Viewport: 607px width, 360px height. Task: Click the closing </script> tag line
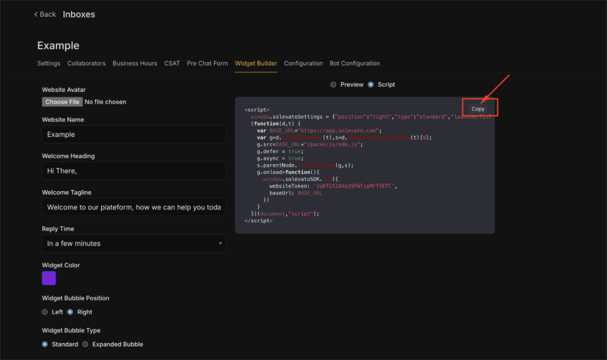click(259, 221)
